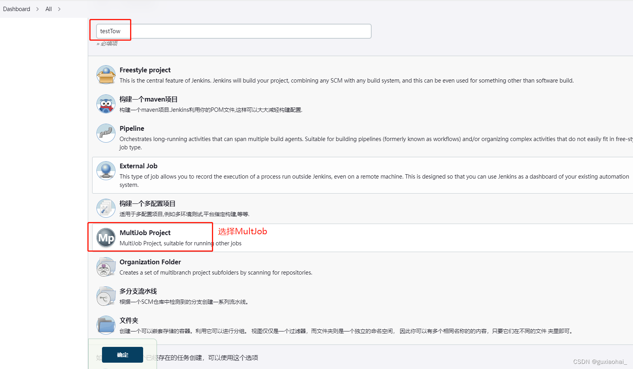
Task: Expand the arrow after Dashboard breadcrumb
Action: coord(38,9)
